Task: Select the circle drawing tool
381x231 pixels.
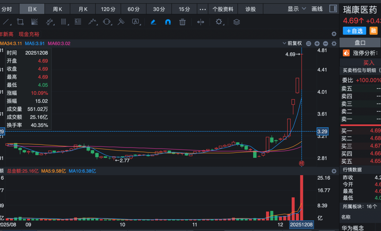Action: click(x=107, y=22)
